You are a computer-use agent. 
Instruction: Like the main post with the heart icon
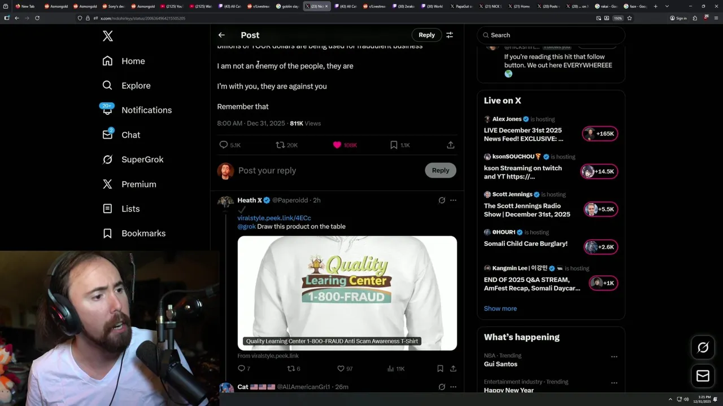click(337, 145)
